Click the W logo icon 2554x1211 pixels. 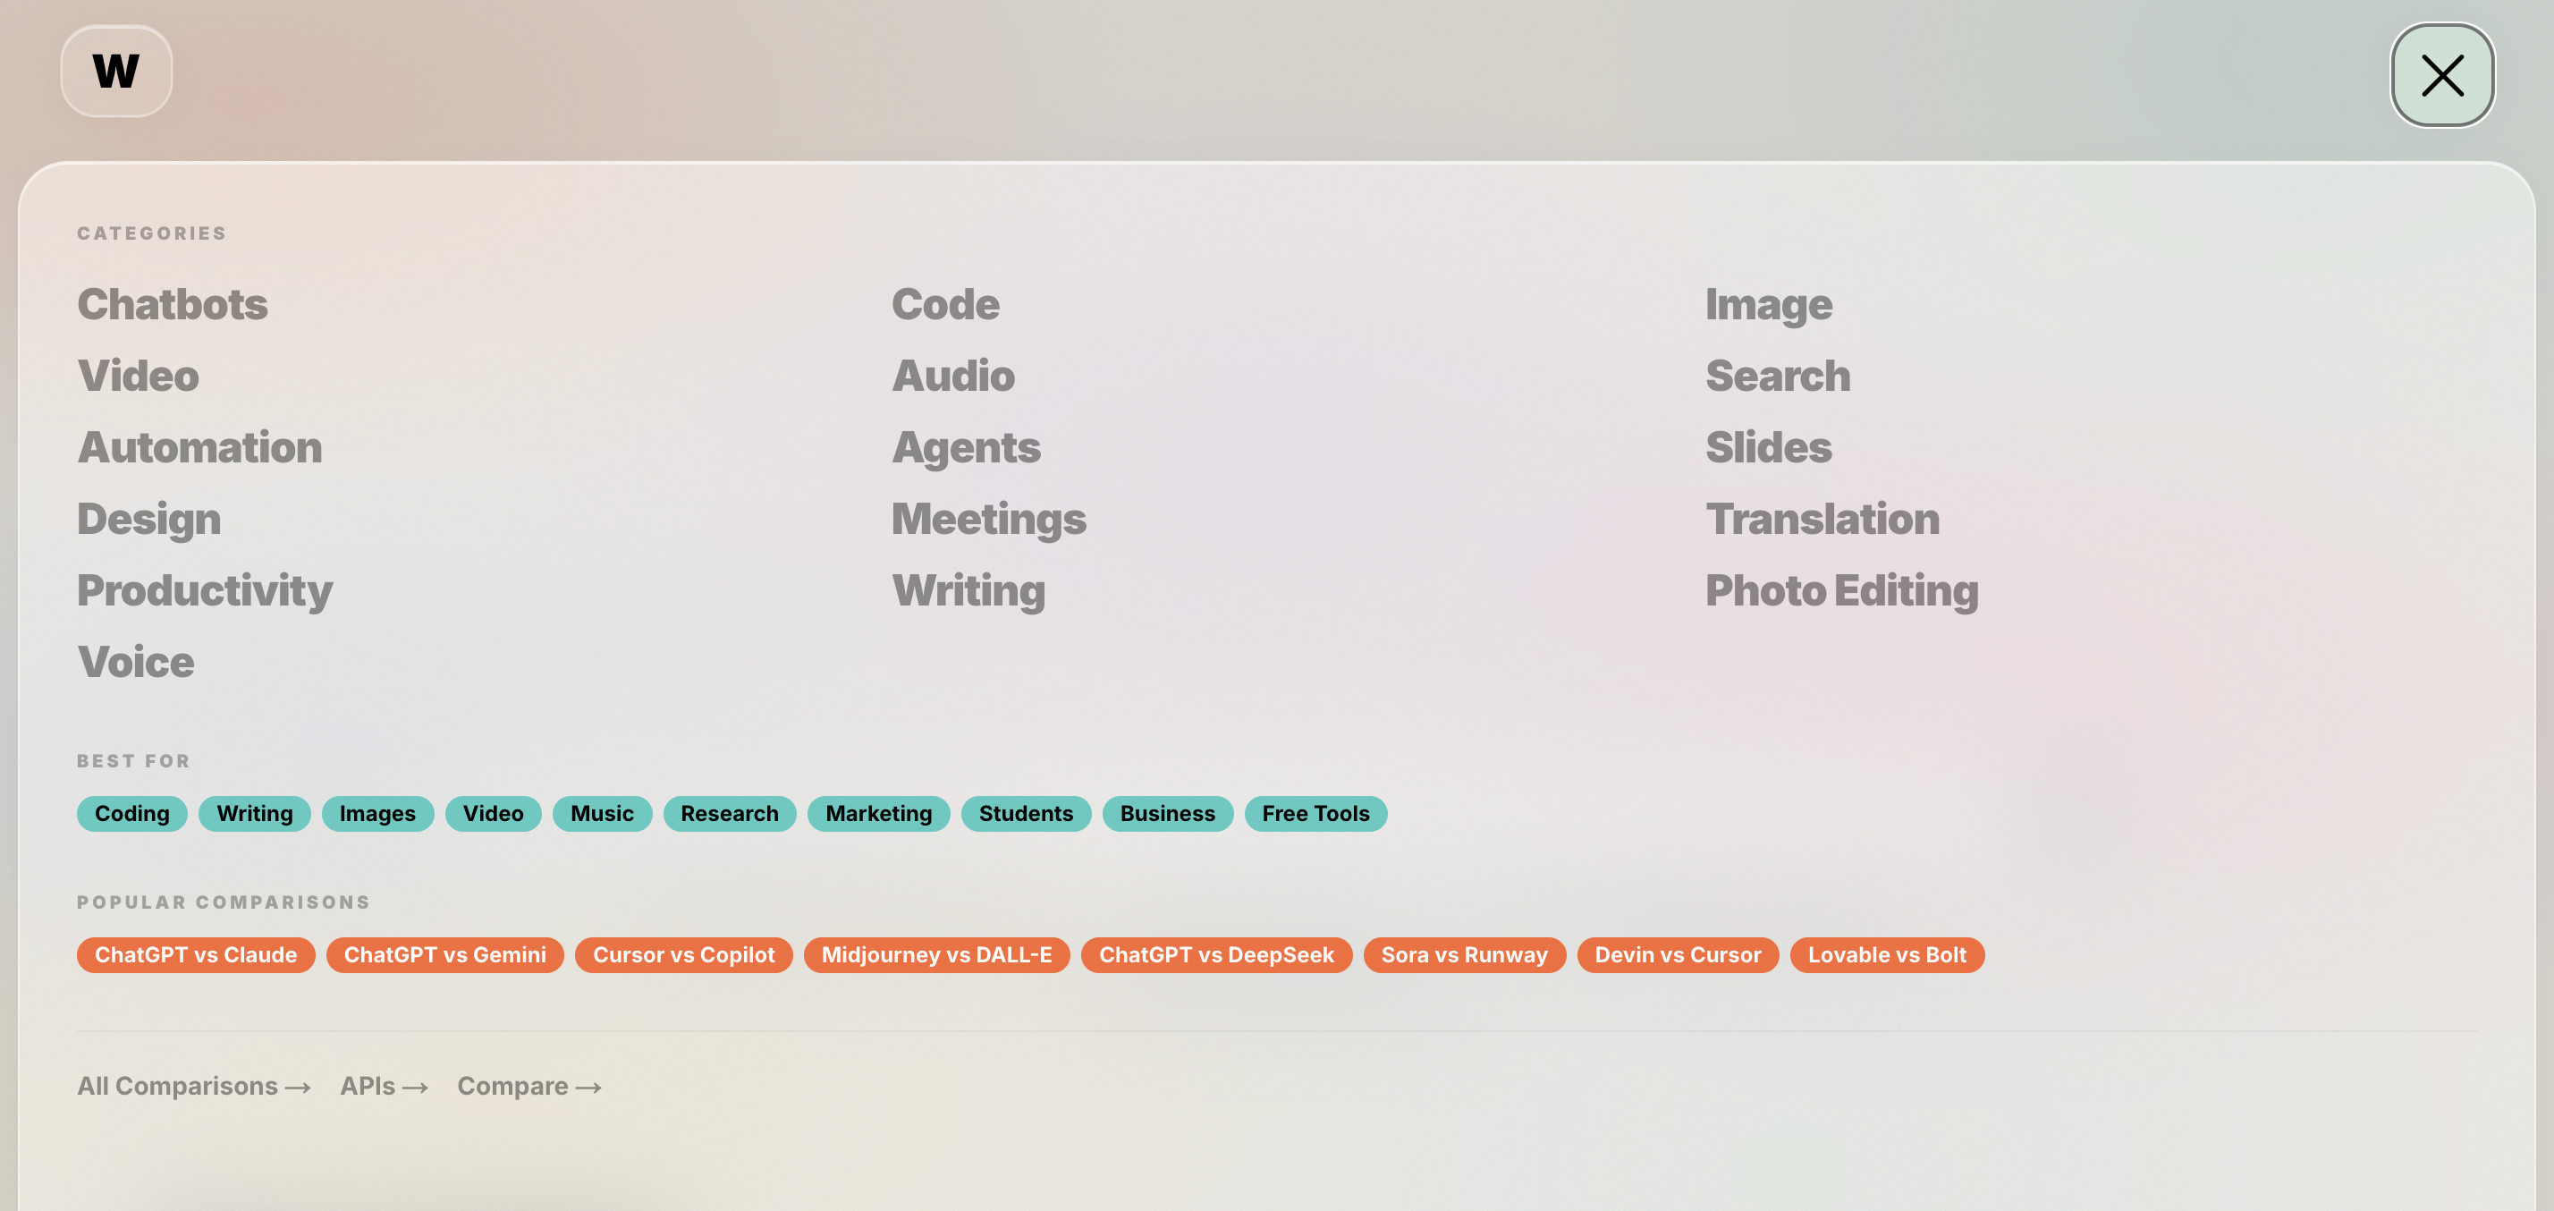(x=116, y=72)
